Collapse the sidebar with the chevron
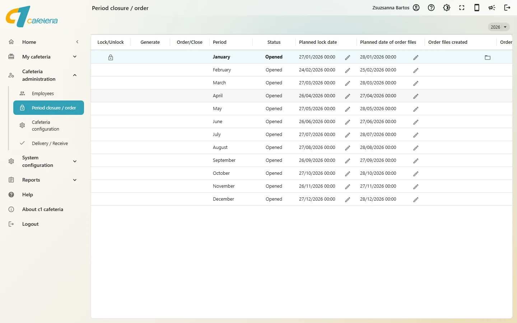 [x=77, y=42]
